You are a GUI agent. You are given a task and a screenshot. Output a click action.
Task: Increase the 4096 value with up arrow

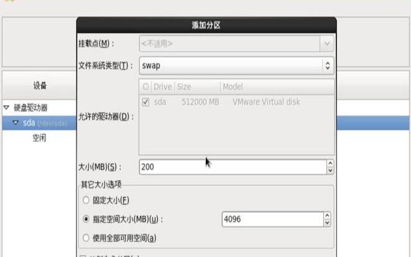point(327,215)
